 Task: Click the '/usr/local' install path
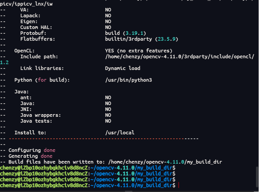[120, 133]
